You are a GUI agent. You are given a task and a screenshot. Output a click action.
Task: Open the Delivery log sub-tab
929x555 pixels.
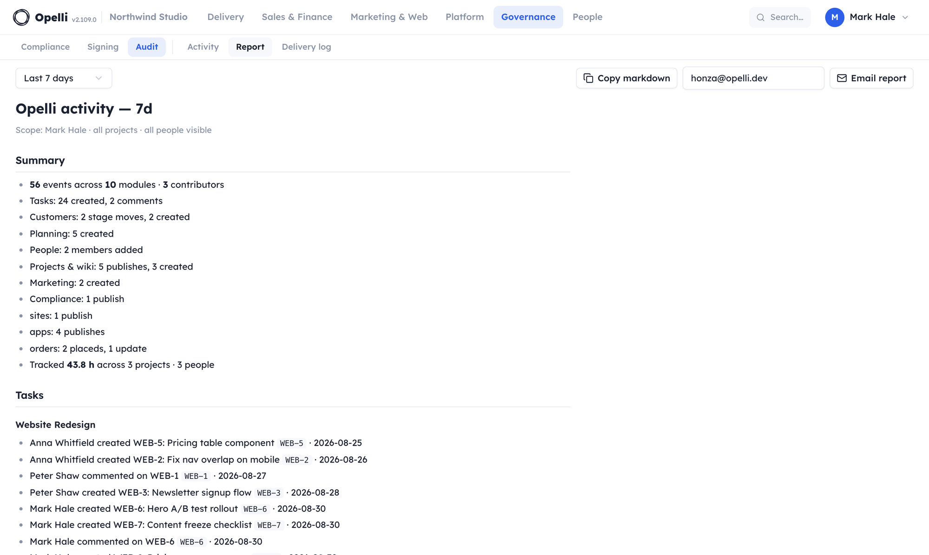click(306, 47)
